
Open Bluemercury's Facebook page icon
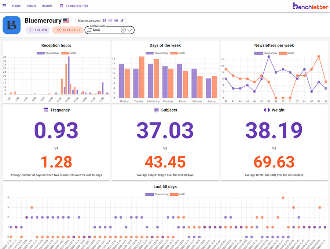click(x=104, y=20)
